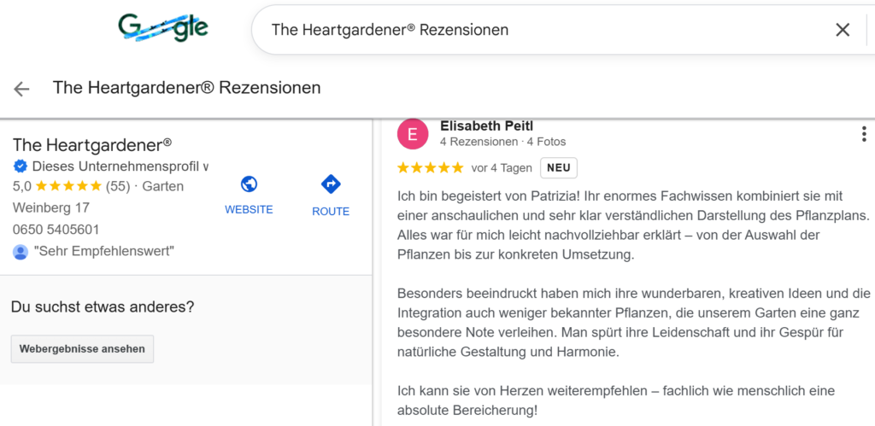Click the verified profile badge icon
The height and width of the screenshot is (426, 875).
tap(21, 166)
